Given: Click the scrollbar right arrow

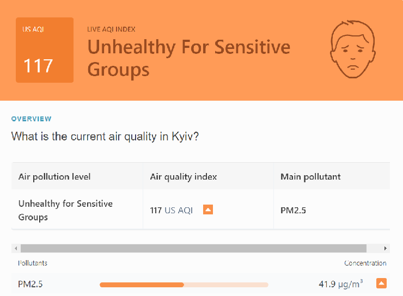Looking at the screenshot, I should coord(386,248).
